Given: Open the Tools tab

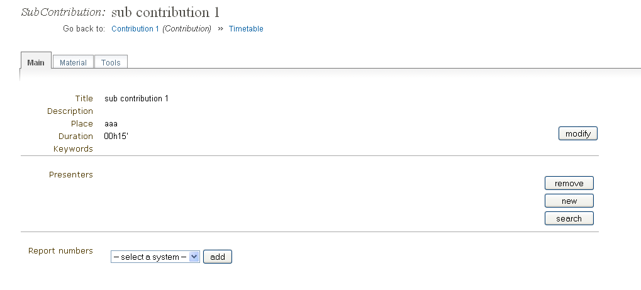Looking at the screenshot, I should pyautogui.click(x=111, y=62).
